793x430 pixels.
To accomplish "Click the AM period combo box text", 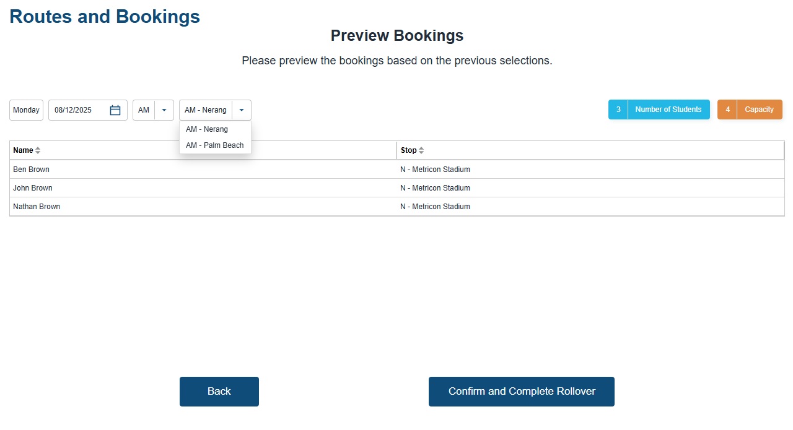I will pyautogui.click(x=144, y=110).
